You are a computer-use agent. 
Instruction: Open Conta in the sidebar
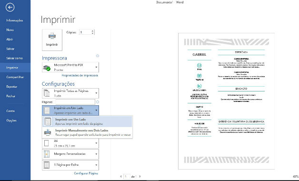[x=10, y=111]
